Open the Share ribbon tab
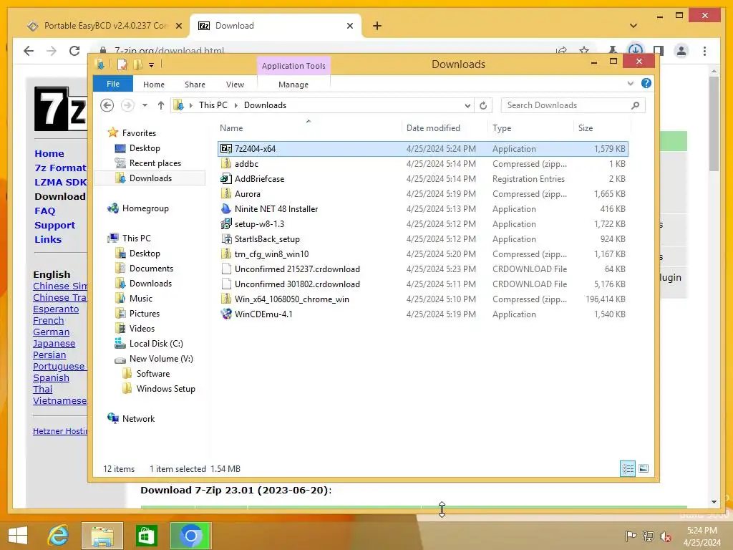Image resolution: width=733 pixels, height=550 pixels. click(x=195, y=85)
